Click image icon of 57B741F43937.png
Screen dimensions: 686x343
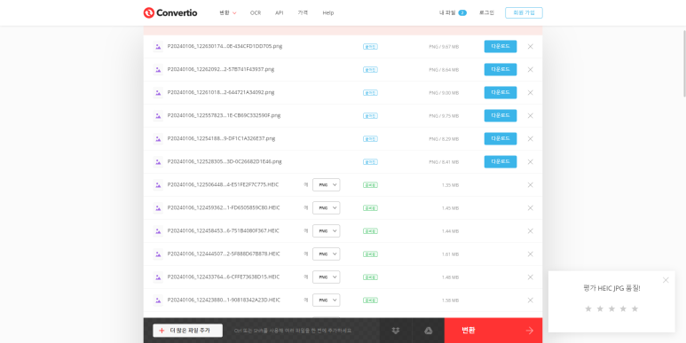coord(158,70)
